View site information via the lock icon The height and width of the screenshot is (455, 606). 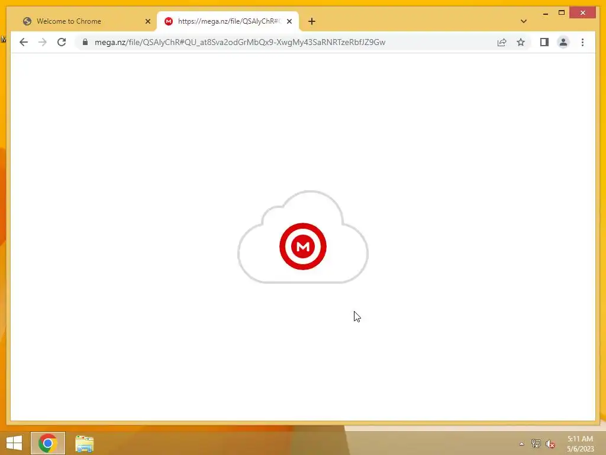[x=85, y=42]
